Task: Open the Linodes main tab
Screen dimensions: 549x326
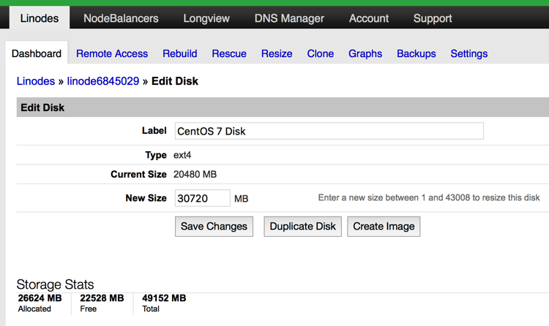Action: [40, 18]
